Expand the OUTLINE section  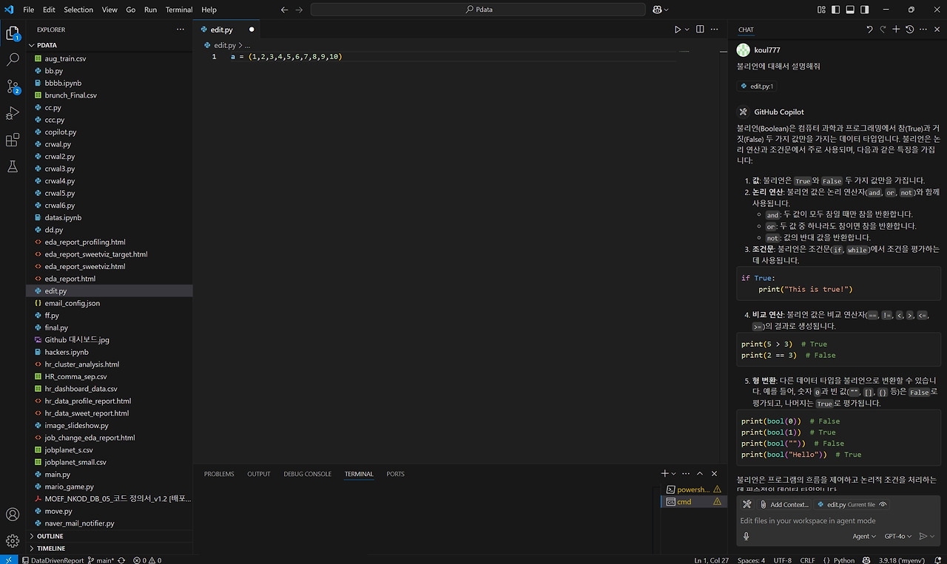coord(50,536)
